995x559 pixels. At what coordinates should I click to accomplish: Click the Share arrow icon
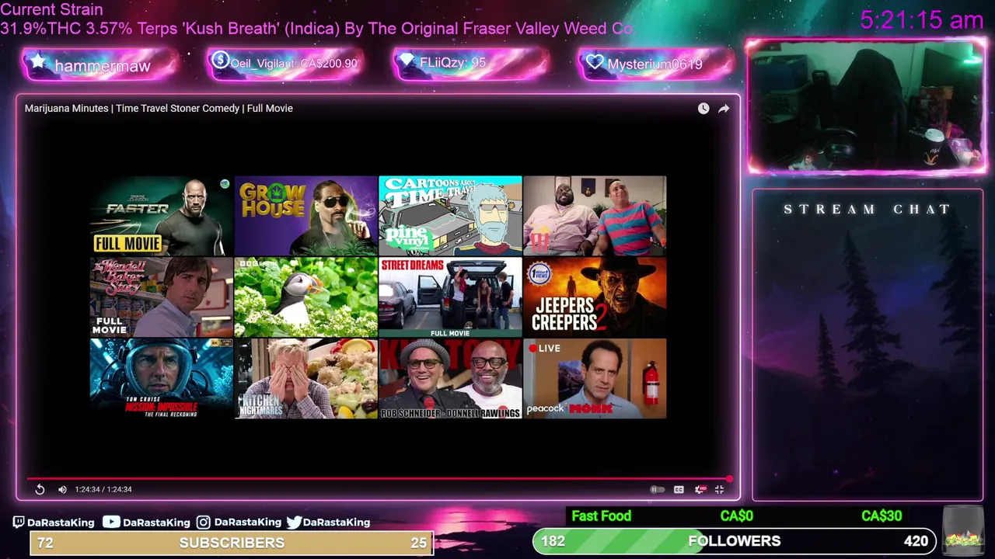click(724, 109)
